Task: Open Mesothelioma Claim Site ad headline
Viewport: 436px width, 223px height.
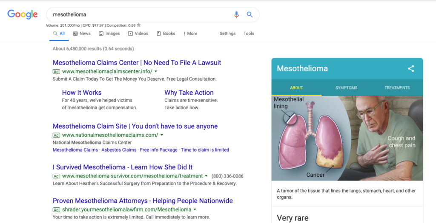Action: click(135, 127)
